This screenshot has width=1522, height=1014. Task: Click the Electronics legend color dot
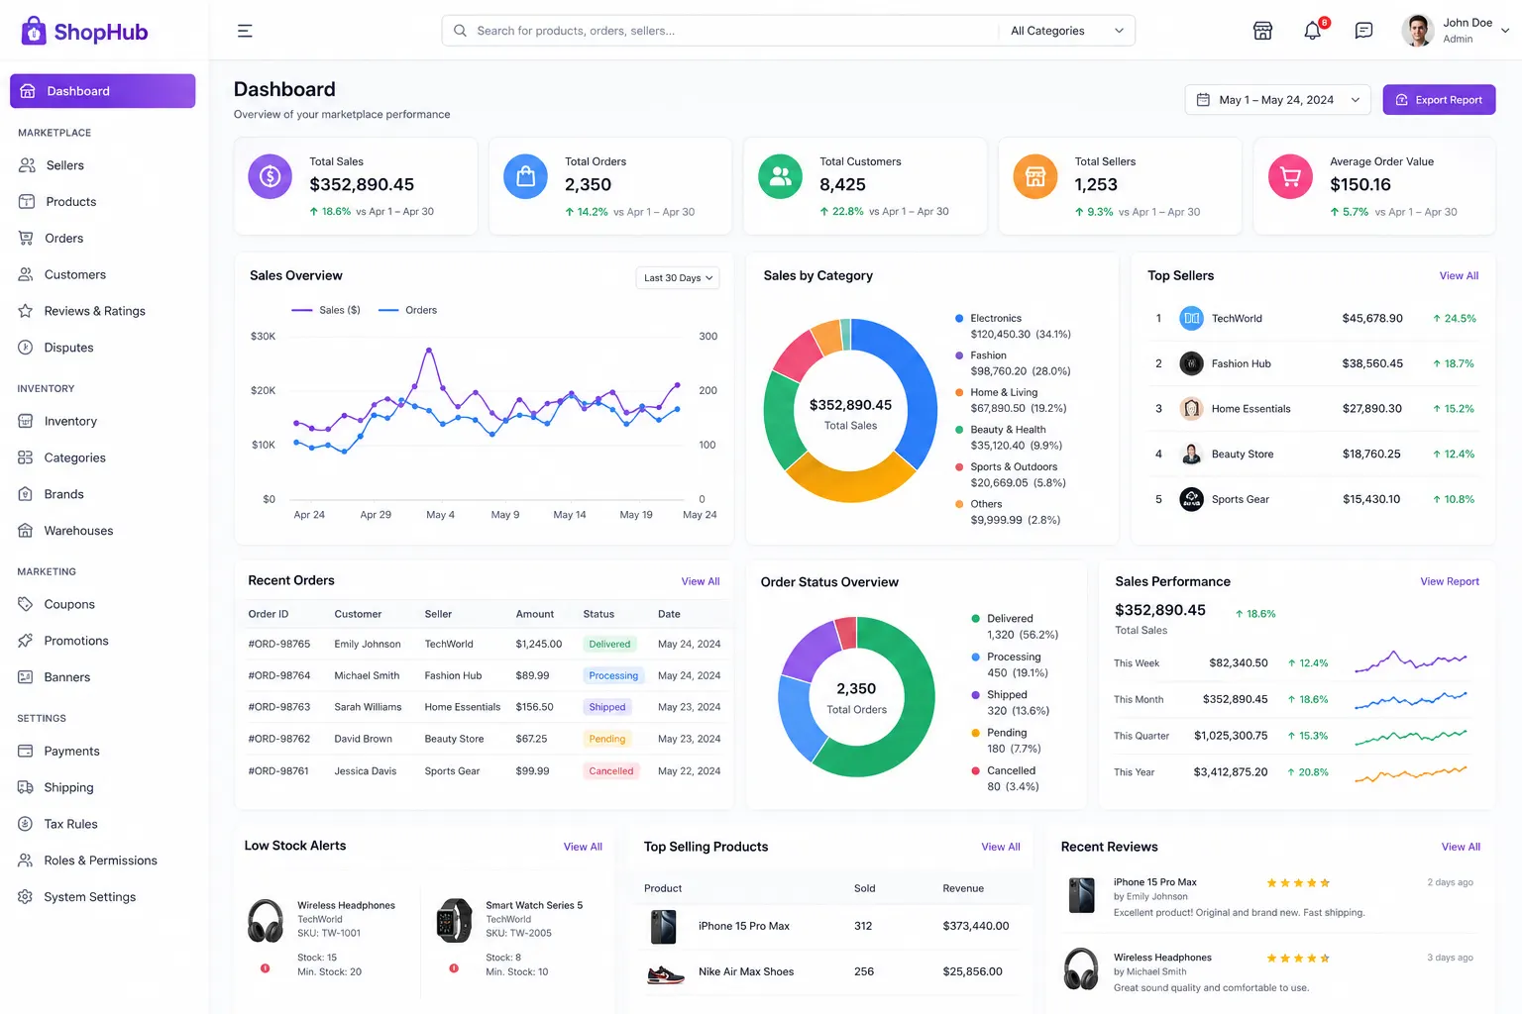[959, 318]
